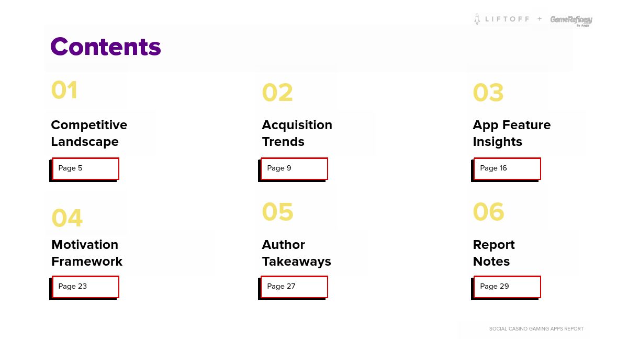The image size is (628, 353).
Task: Click the yellow 01 section number
Action: click(x=64, y=90)
